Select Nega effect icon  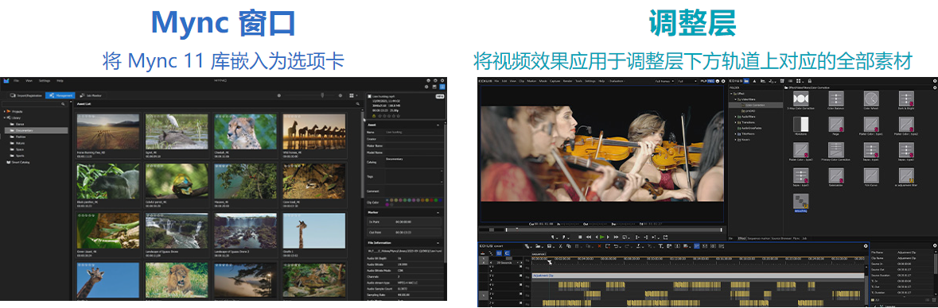tap(836, 124)
